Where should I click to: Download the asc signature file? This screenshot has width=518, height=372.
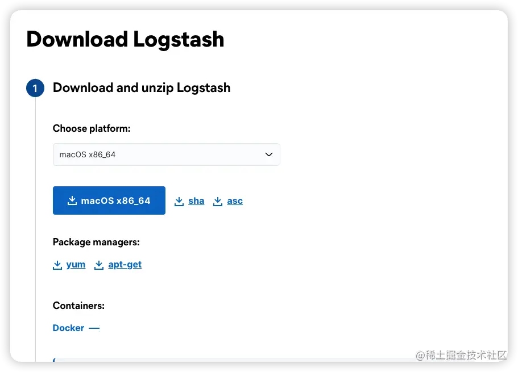click(x=234, y=200)
